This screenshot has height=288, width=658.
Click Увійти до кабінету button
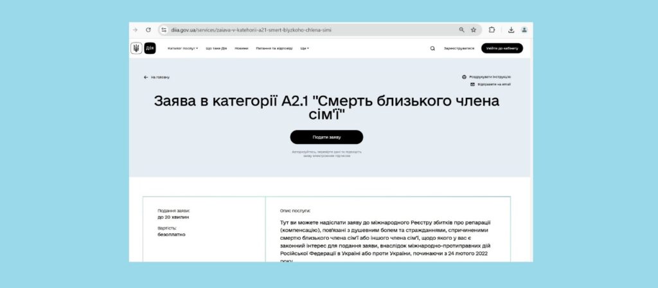point(502,48)
